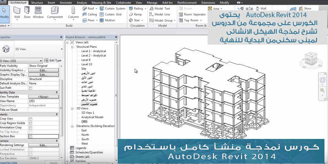Switch to the Structure ribbon tab

click(37, 2)
